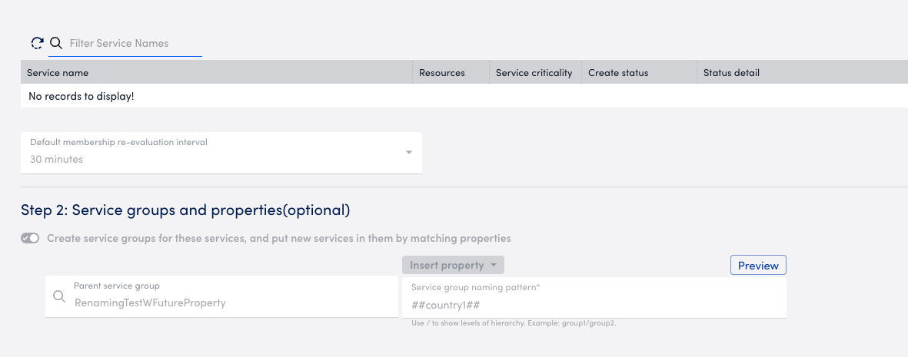The height and width of the screenshot is (357, 908).
Task: Click the Service group naming pattern field
Action: (x=594, y=297)
